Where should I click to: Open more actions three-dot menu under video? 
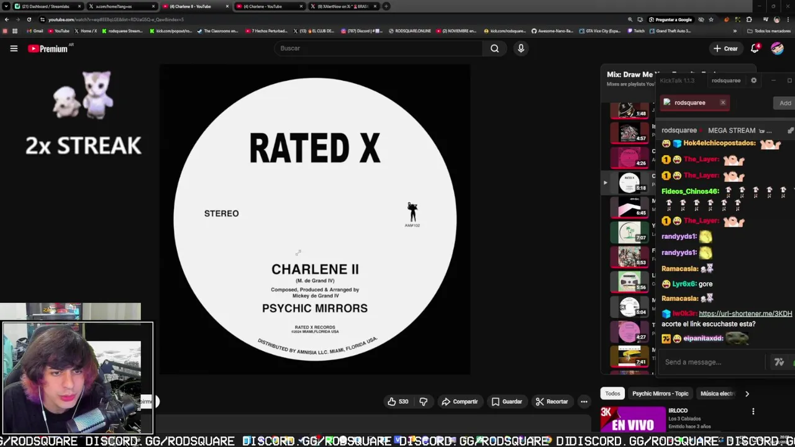(x=584, y=402)
